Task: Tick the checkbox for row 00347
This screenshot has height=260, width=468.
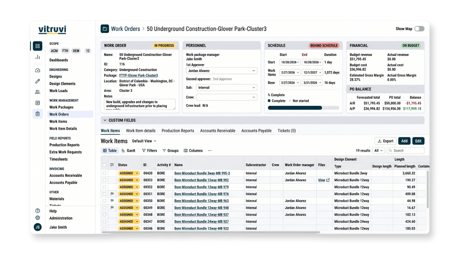Action: point(104,222)
